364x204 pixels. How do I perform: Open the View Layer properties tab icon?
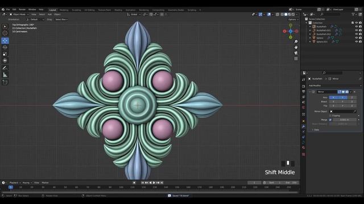[303, 97]
